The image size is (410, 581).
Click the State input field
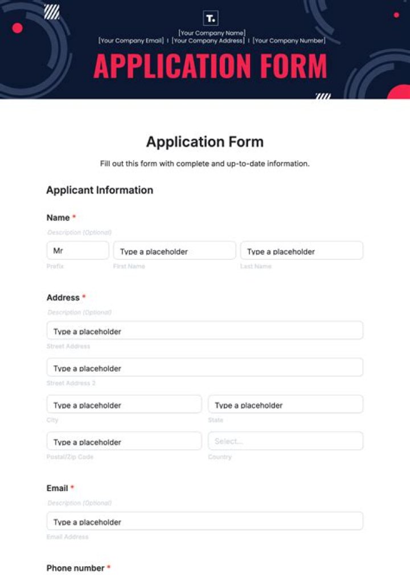pos(285,404)
